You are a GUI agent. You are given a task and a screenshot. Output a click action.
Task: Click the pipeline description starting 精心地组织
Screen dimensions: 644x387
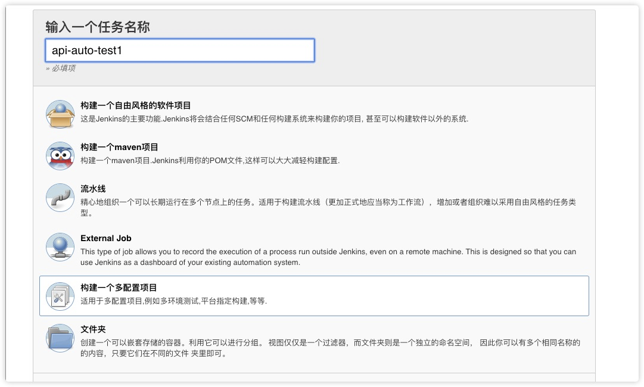click(x=328, y=207)
